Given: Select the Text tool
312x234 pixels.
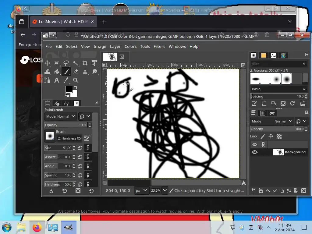Looking at the screenshot, I should (x=56, y=80).
